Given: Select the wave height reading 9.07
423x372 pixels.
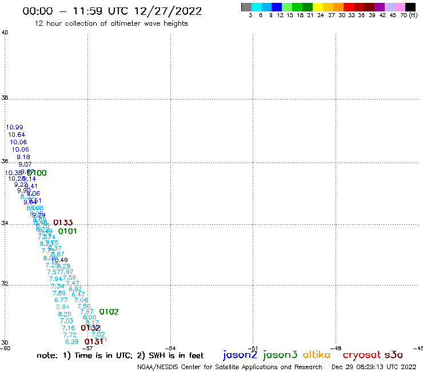Looking at the screenshot, I should click(25, 164).
